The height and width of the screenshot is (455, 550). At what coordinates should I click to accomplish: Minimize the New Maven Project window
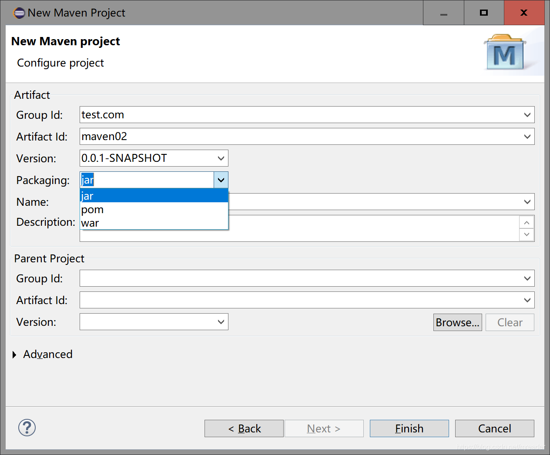443,13
